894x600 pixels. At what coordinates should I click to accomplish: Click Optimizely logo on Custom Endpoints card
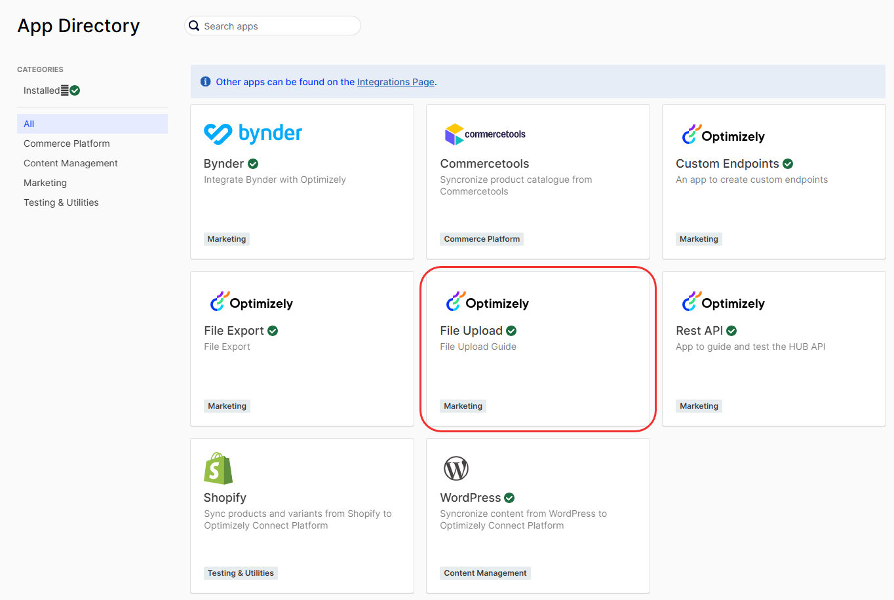coord(724,135)
